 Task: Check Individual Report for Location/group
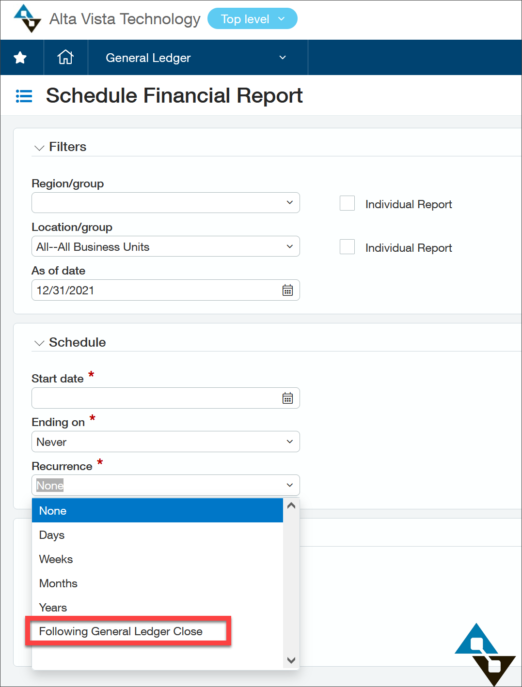(x=347, y=247)
